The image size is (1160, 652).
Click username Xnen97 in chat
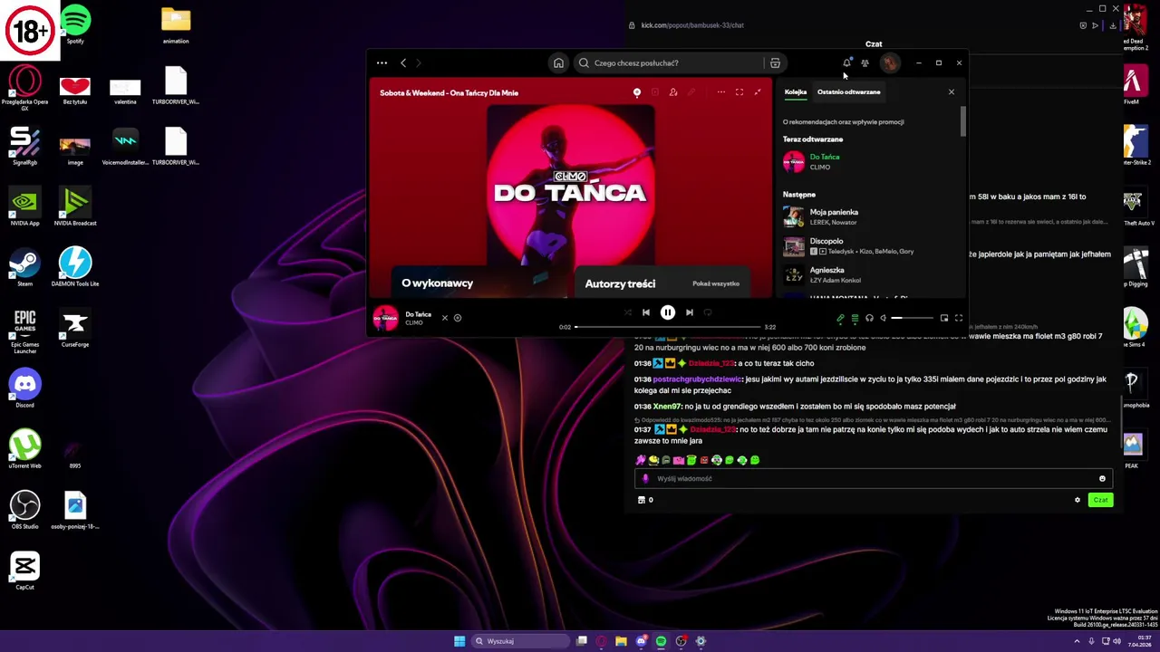667,407
